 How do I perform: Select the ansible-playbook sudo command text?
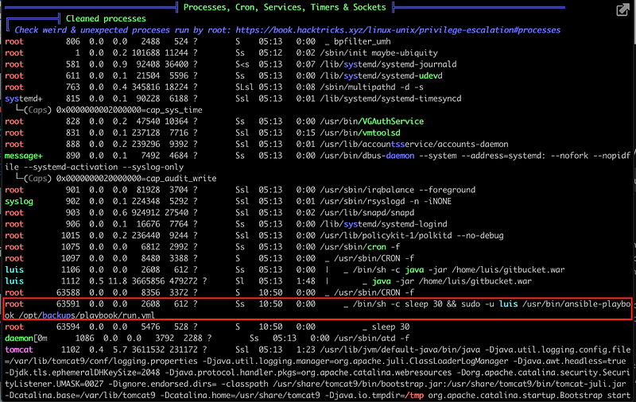click(491, 304)
